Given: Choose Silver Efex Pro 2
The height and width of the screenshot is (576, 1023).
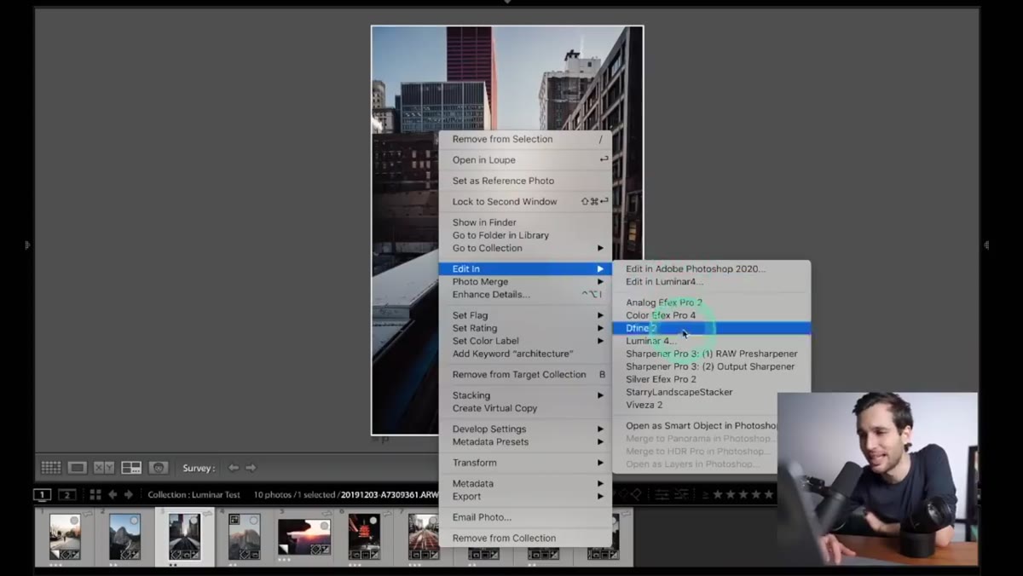Looking at the screenshot, I should (x=712, y=379).
